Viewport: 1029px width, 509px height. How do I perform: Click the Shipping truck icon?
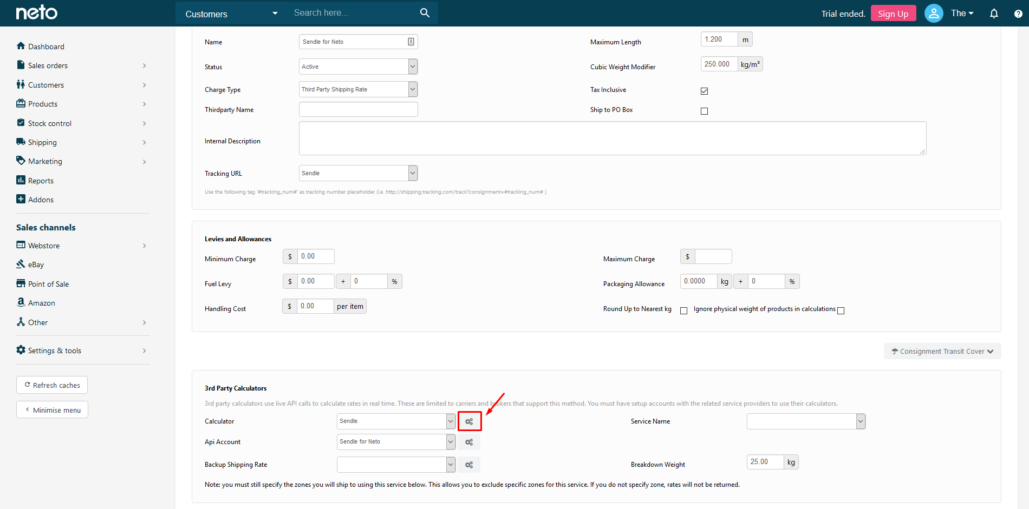tap(21, 142)
